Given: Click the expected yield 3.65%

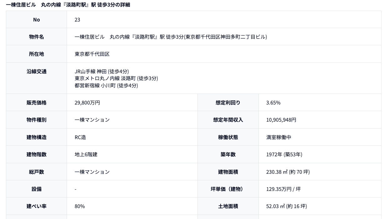Looking at the screenshot, I should pyautogui.click(x=273, y=103).
